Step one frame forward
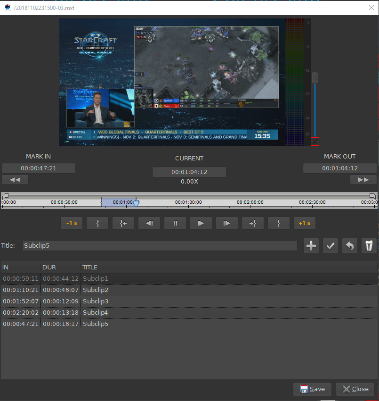 pos(227,223)
